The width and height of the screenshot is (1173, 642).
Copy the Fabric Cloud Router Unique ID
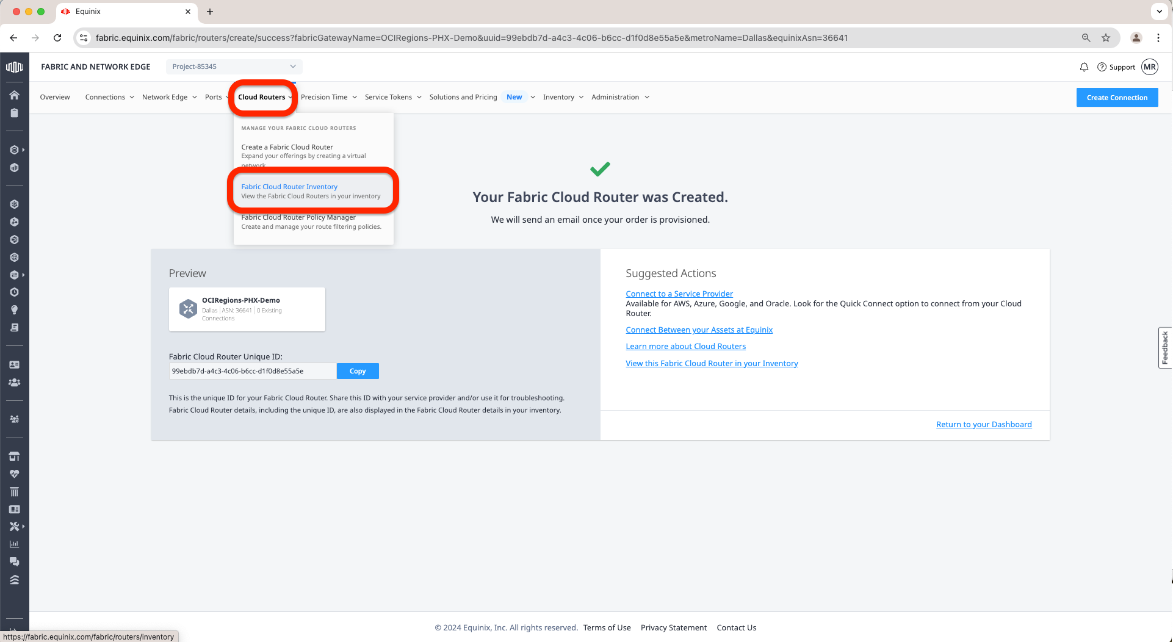[358, 371]
